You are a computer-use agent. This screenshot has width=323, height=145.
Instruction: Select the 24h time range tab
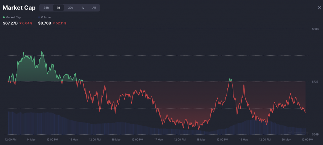pos(46,8)
